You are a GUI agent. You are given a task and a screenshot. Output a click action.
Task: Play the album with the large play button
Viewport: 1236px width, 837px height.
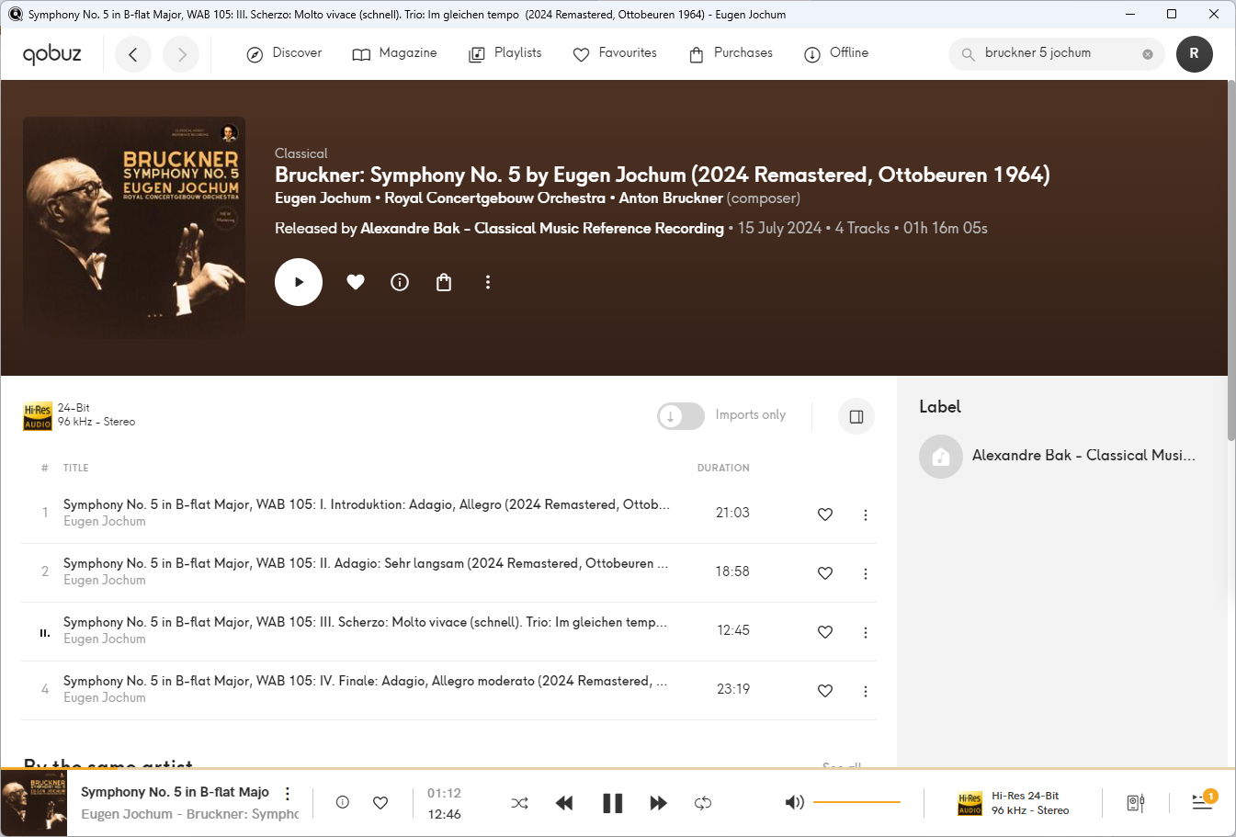[299, 282]
